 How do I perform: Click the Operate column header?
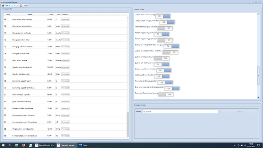tap(64, 14)
